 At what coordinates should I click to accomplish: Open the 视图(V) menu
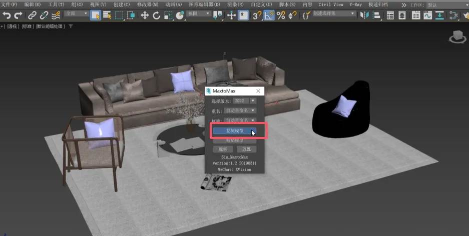[98, 4]
